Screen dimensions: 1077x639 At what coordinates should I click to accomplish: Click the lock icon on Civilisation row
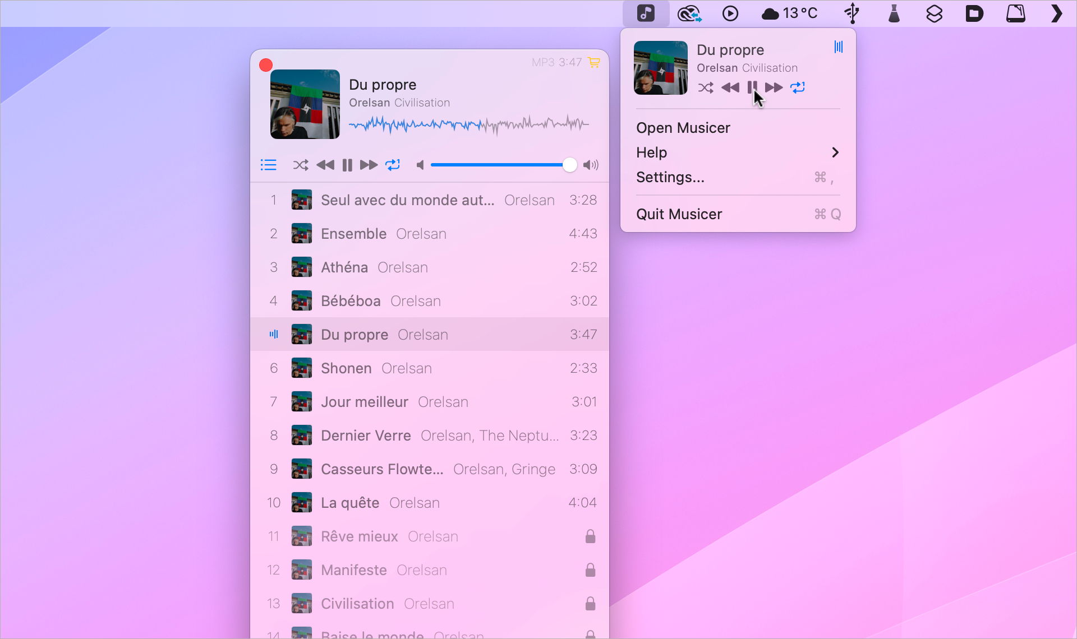point(590,604)
